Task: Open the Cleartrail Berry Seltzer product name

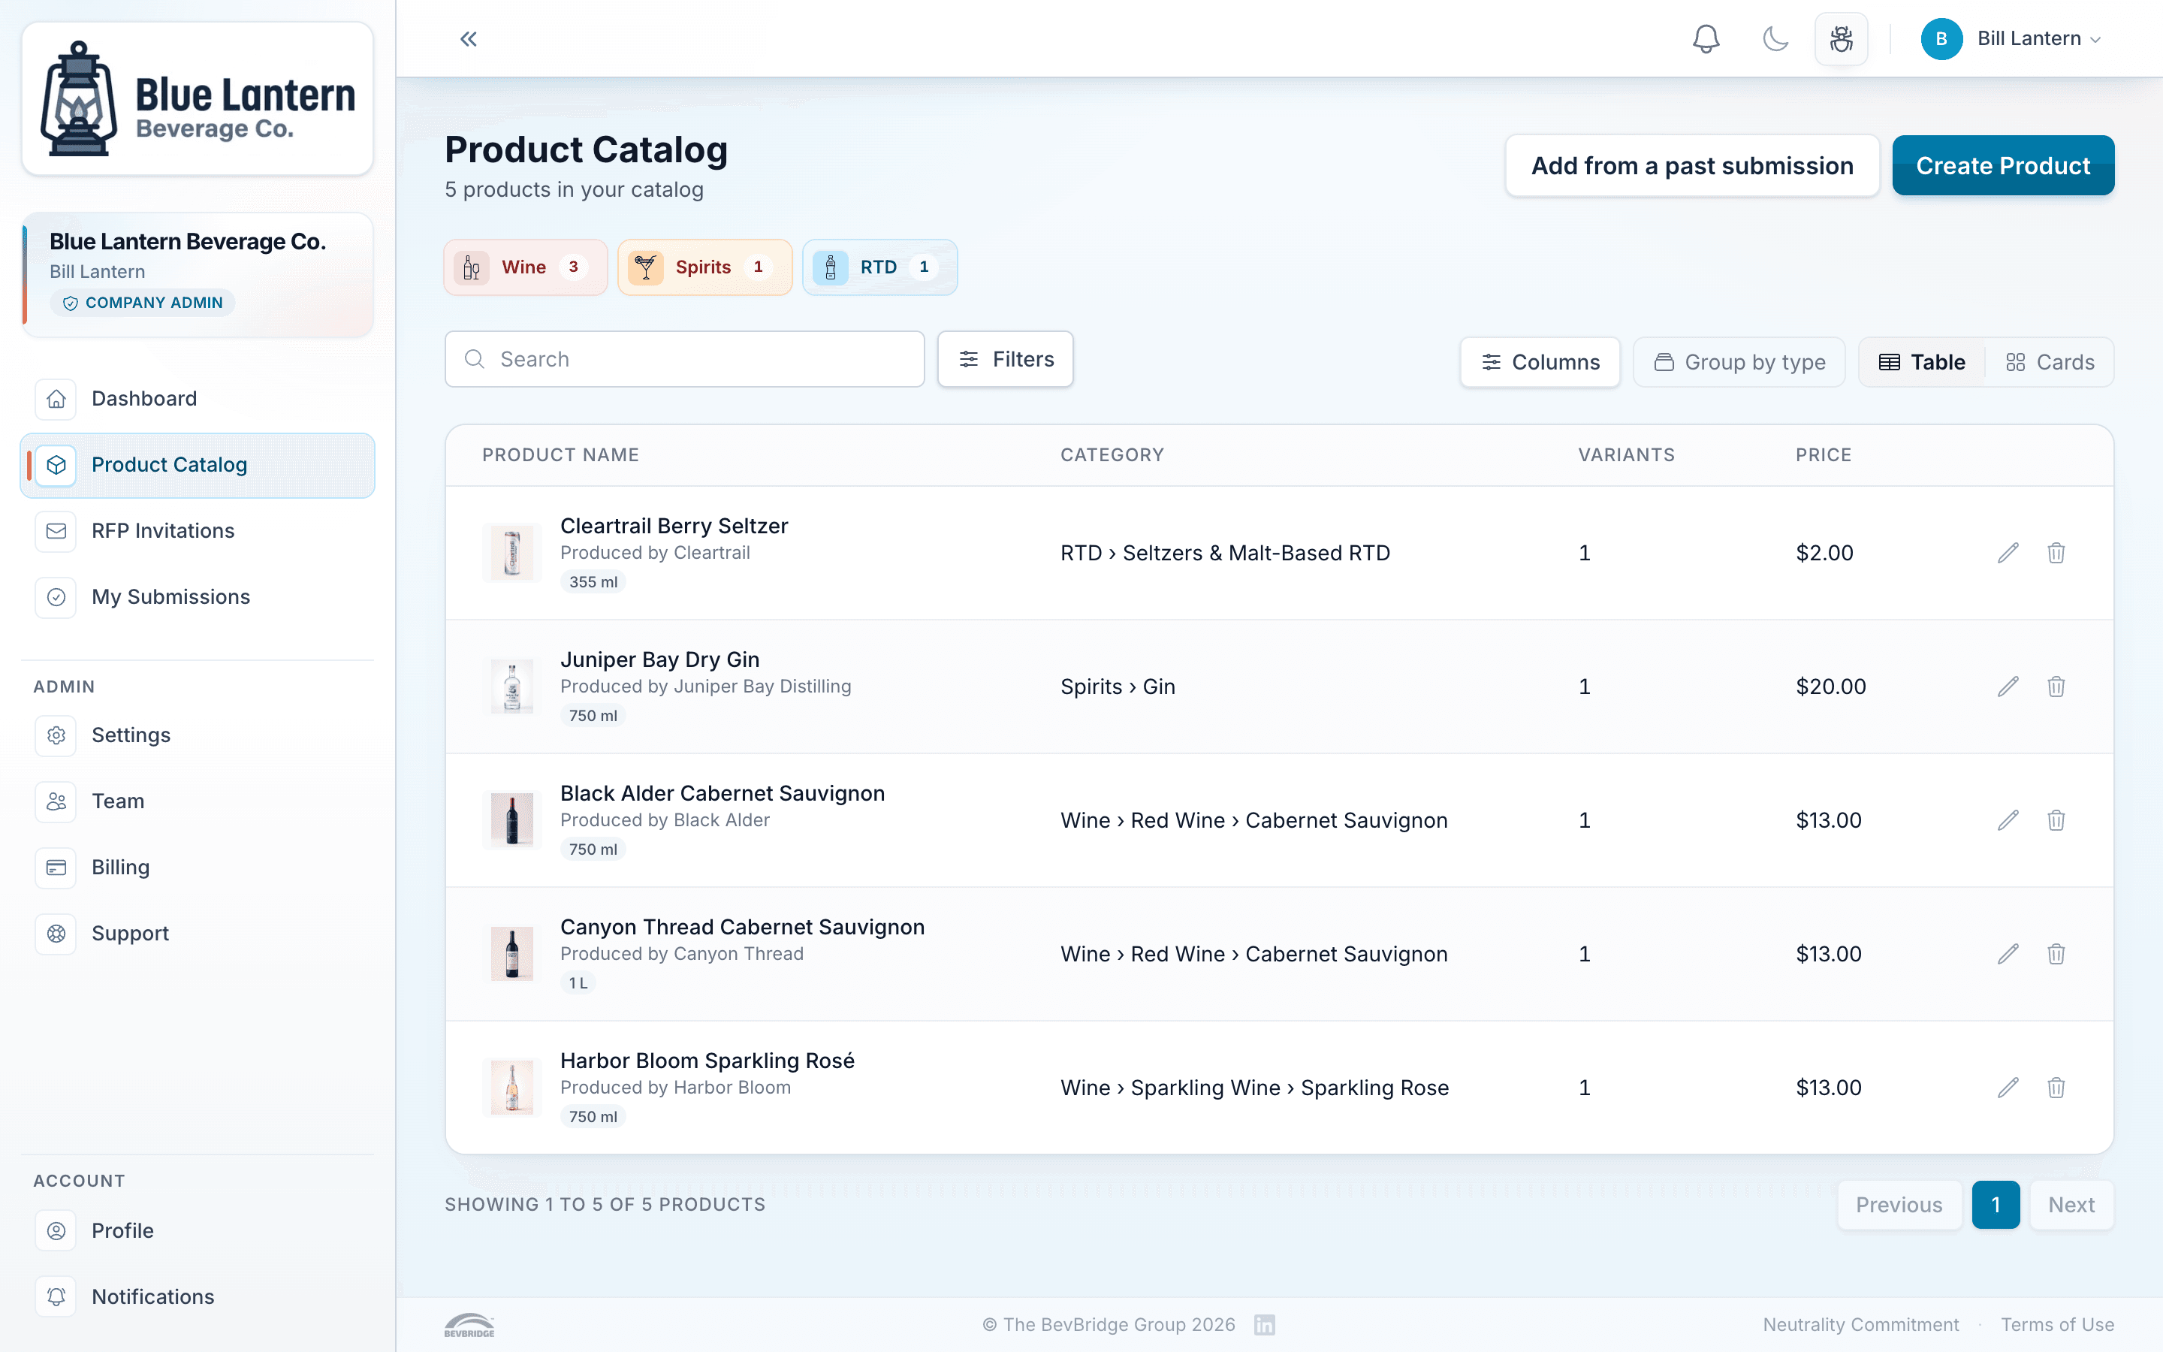Action: click(674, 526)
